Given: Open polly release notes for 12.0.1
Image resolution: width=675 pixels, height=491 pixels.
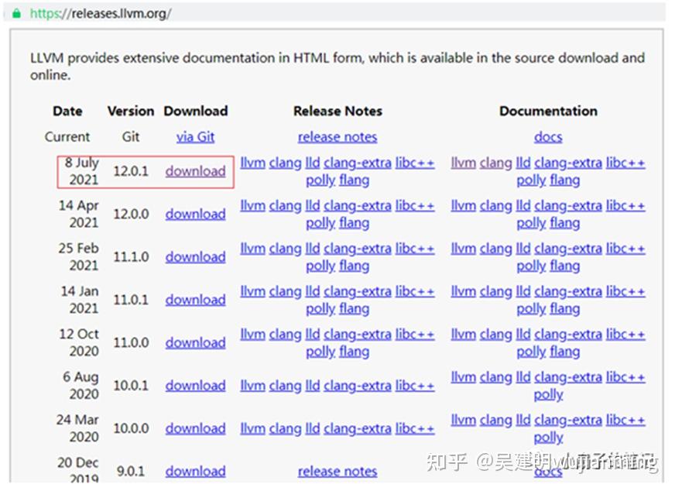Looking at the screenshot, I should point(320,180).
